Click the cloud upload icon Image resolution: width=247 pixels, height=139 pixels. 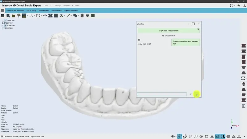pyautogui.click(x=19, y=16)
